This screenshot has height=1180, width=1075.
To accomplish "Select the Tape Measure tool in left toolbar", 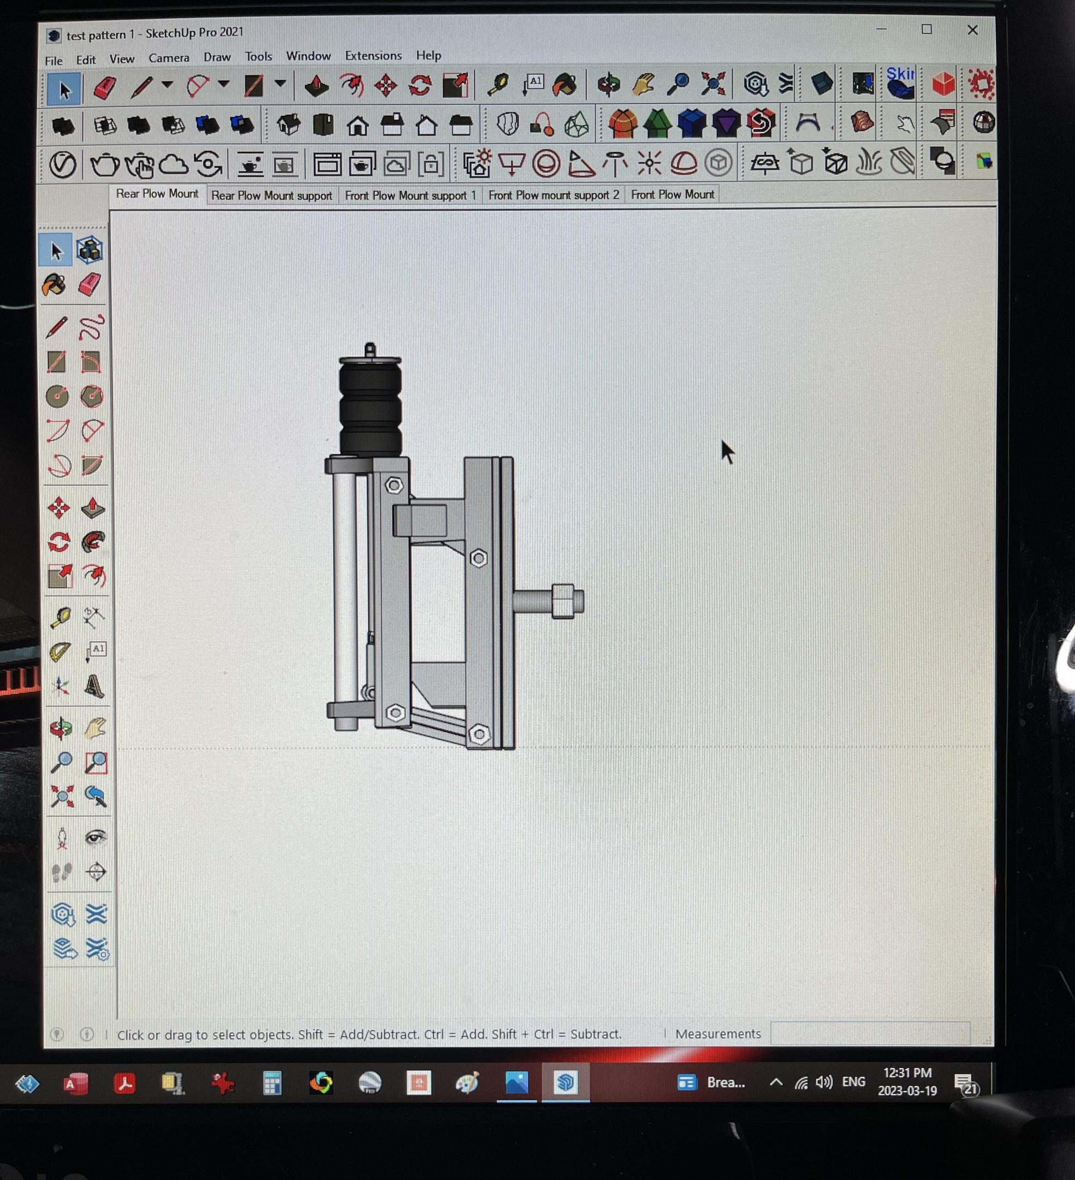I will point(60,617).
